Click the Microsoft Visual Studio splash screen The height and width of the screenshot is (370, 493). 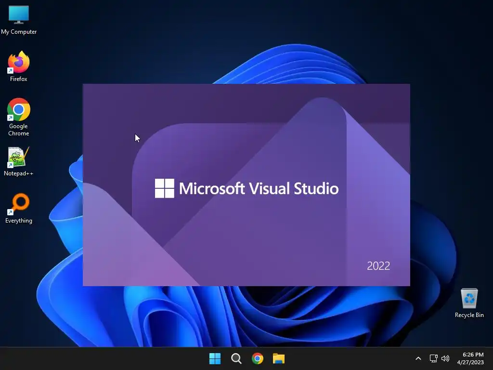click(246, 185)
